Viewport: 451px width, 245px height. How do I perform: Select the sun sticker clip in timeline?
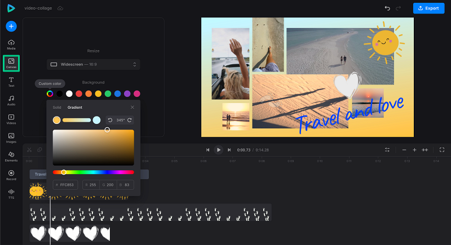point(38,191)
